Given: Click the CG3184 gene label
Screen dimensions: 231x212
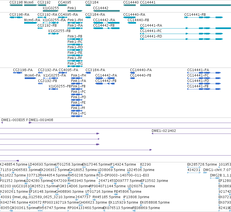Looking at the screenshot, I should [x=92, y=2].
